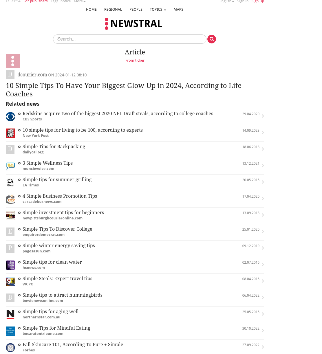This screenshot has height=354, width=322.
Task: Click the Sign in link
Action: pyautogui.click(x=243, y=1)
